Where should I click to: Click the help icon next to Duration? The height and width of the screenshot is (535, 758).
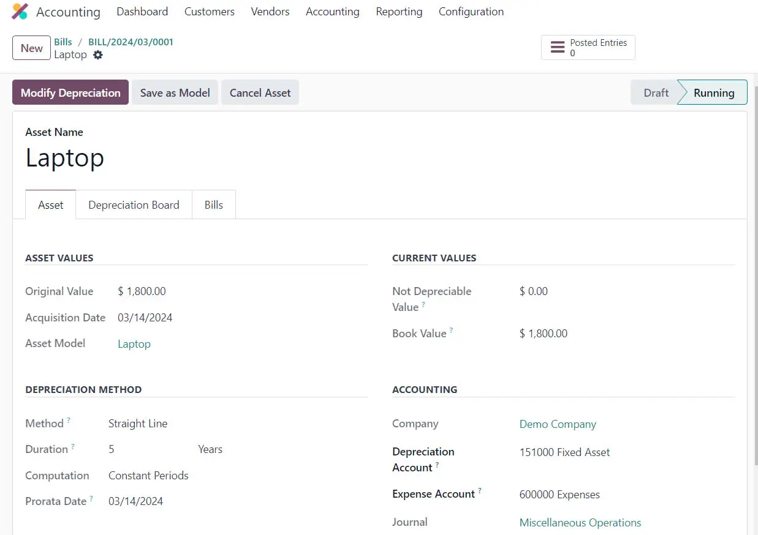click(73, 446)
